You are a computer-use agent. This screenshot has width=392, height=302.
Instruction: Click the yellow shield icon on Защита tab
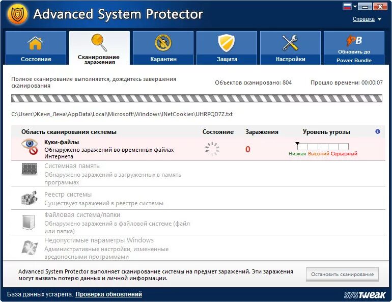click(x=226, y=43)
